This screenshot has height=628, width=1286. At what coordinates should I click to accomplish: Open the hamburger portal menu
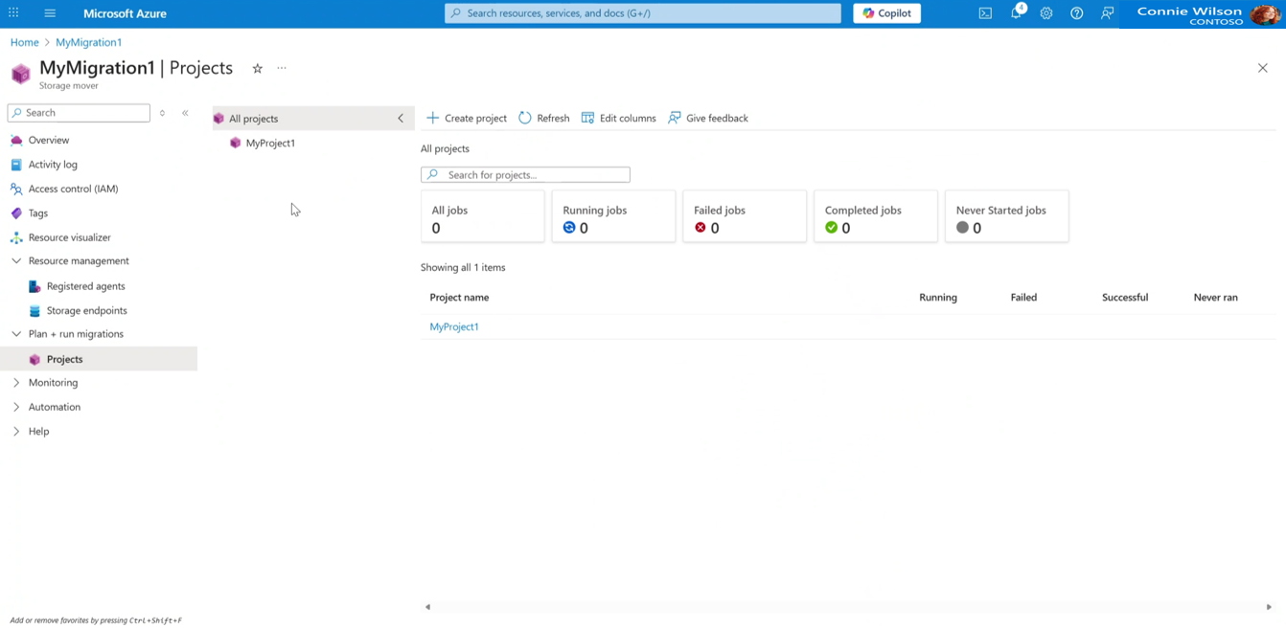(x=50, y=13)
